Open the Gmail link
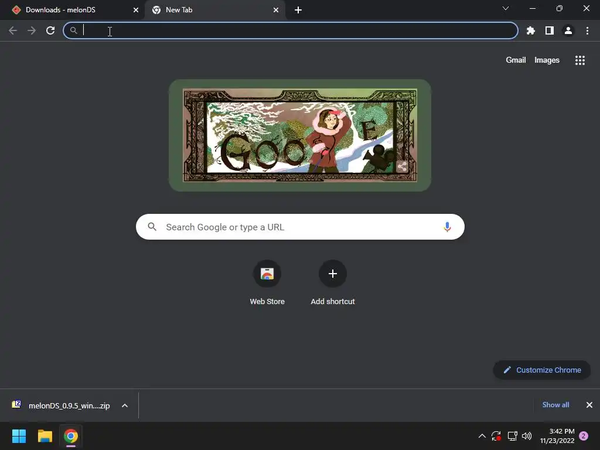Image resolution: width=600 pixels, height=450 pixels. click(516, 60)
